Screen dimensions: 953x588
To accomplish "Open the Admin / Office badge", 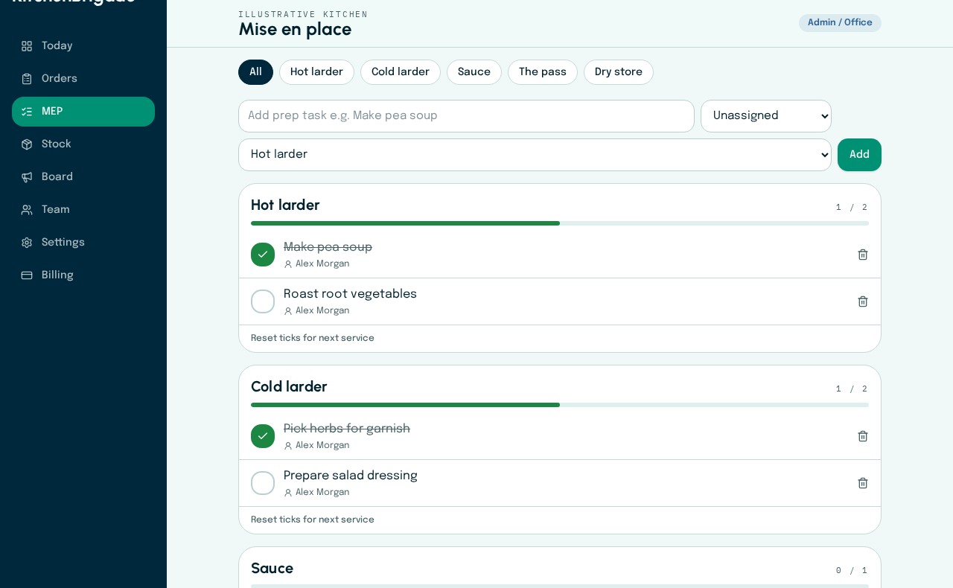I will pos(840,23).
